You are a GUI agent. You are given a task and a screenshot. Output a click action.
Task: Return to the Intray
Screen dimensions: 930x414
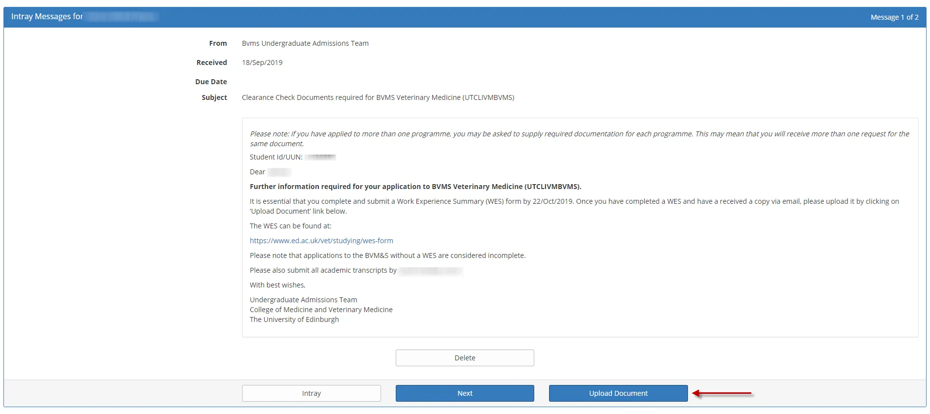pos(311,393)
